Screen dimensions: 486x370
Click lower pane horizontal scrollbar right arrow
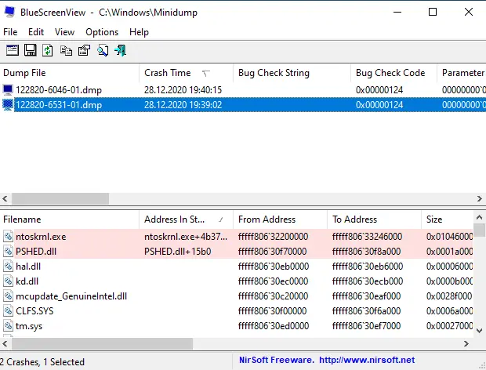coord(466,343)
